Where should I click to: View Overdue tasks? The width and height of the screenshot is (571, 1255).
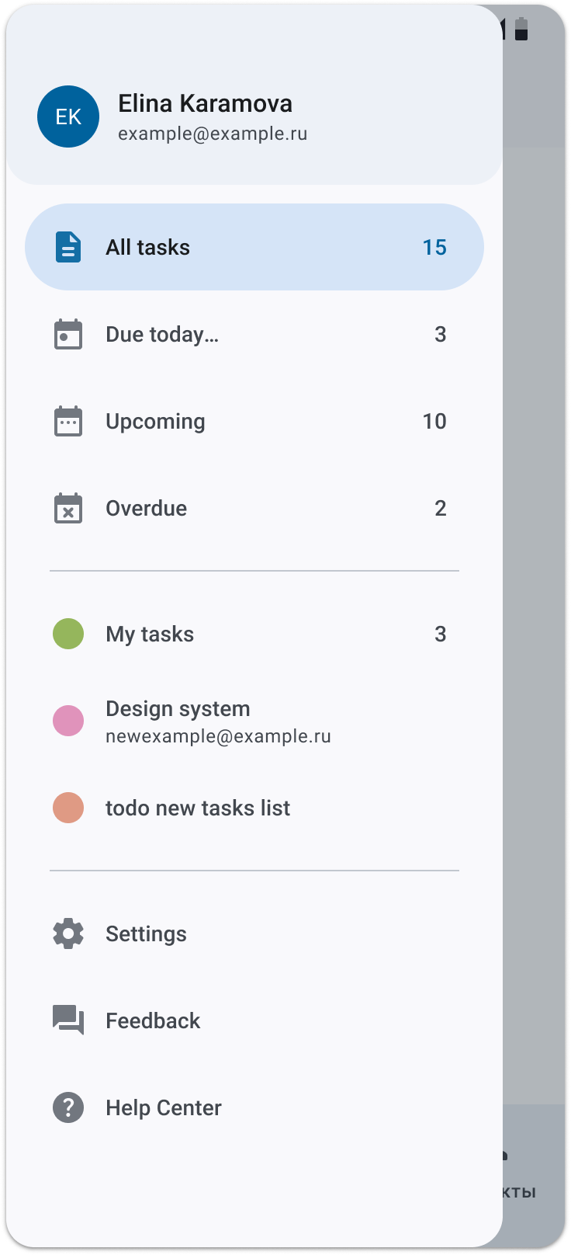147,509
